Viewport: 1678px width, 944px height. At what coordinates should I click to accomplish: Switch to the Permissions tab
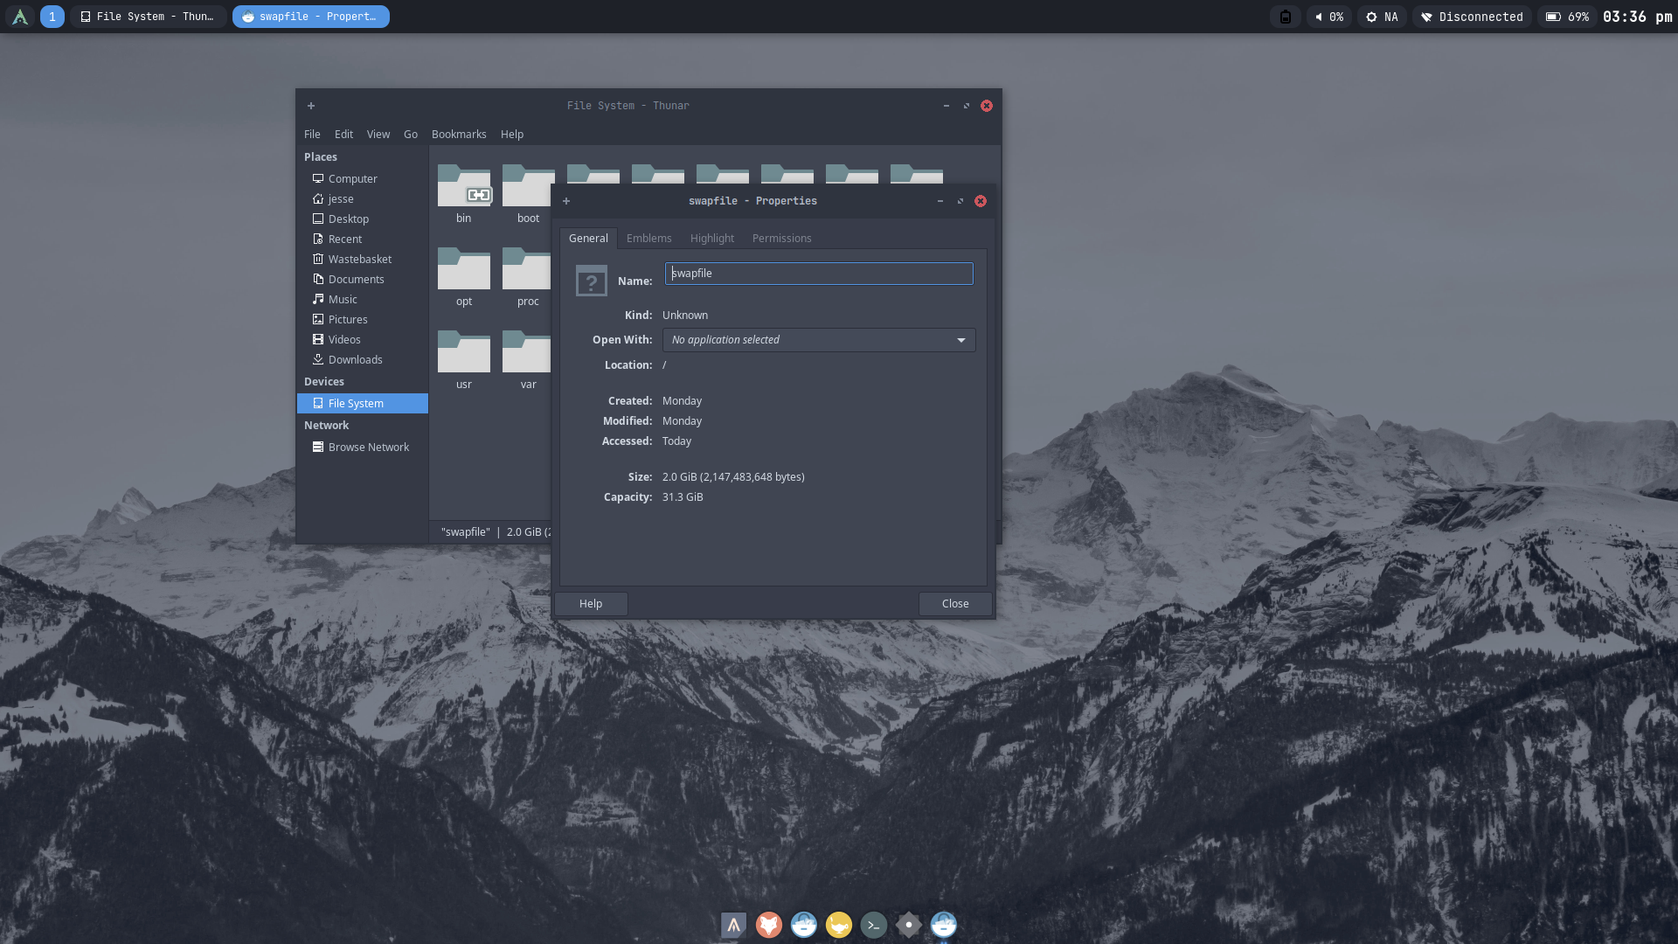click(x=782, y=239)
